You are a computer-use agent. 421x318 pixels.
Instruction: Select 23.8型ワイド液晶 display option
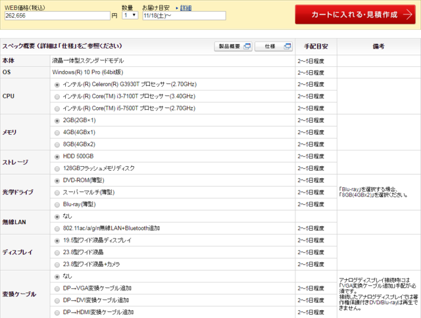pyautogui.click(x=57, y=252)
